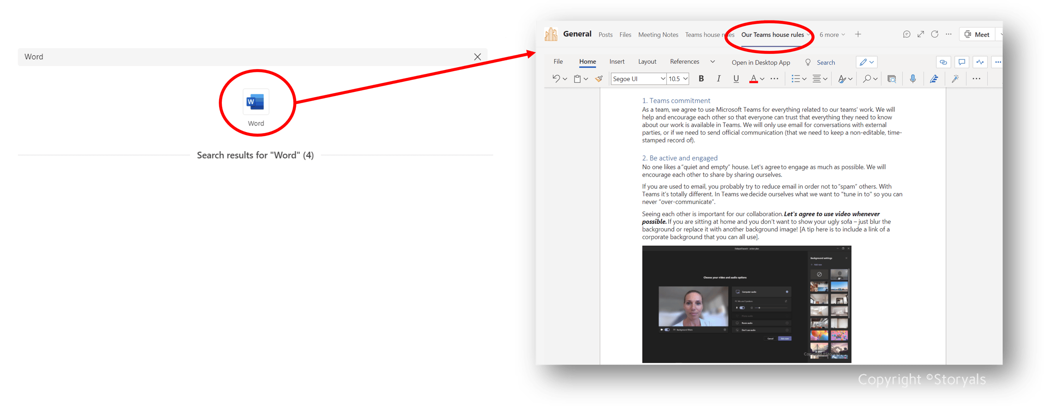Expand the font size dropdown

point(685,78)
